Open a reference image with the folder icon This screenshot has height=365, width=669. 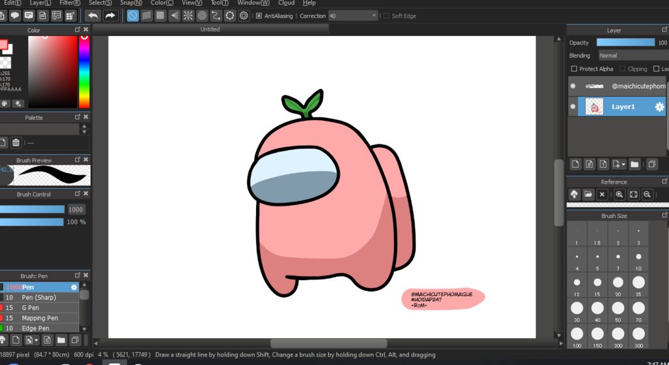point(588,195)
